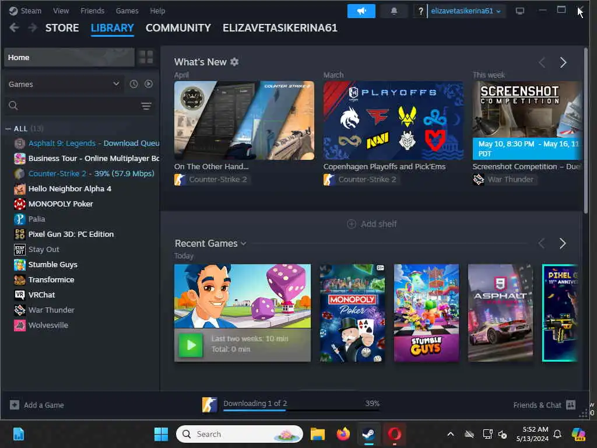Switch library to grid collections view
The height and width of the screenshot is (448, 597).
[x=146, y=57]
